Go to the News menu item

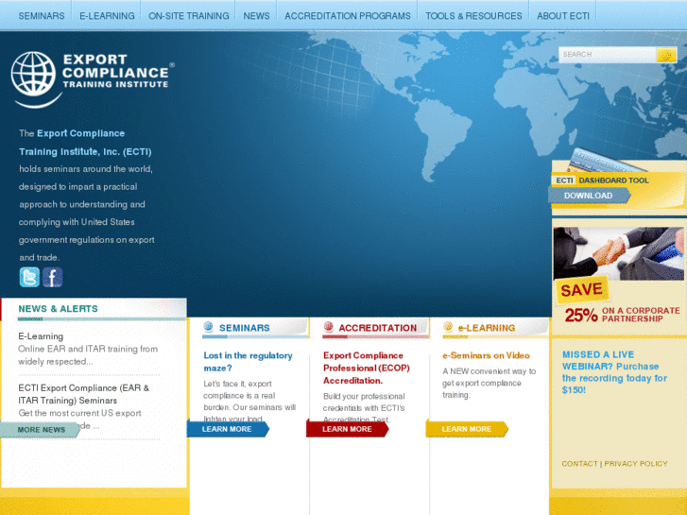256,16
